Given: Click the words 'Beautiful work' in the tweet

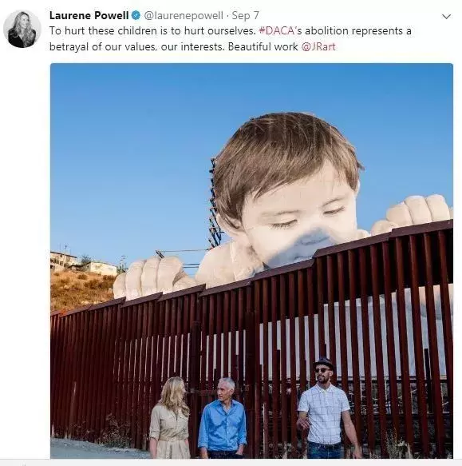Looking at the screenshot, I should (263, 46).
